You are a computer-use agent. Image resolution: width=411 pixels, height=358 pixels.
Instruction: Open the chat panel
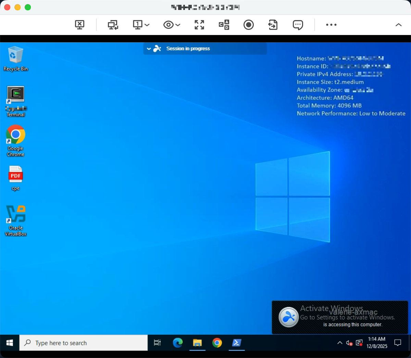297,25
